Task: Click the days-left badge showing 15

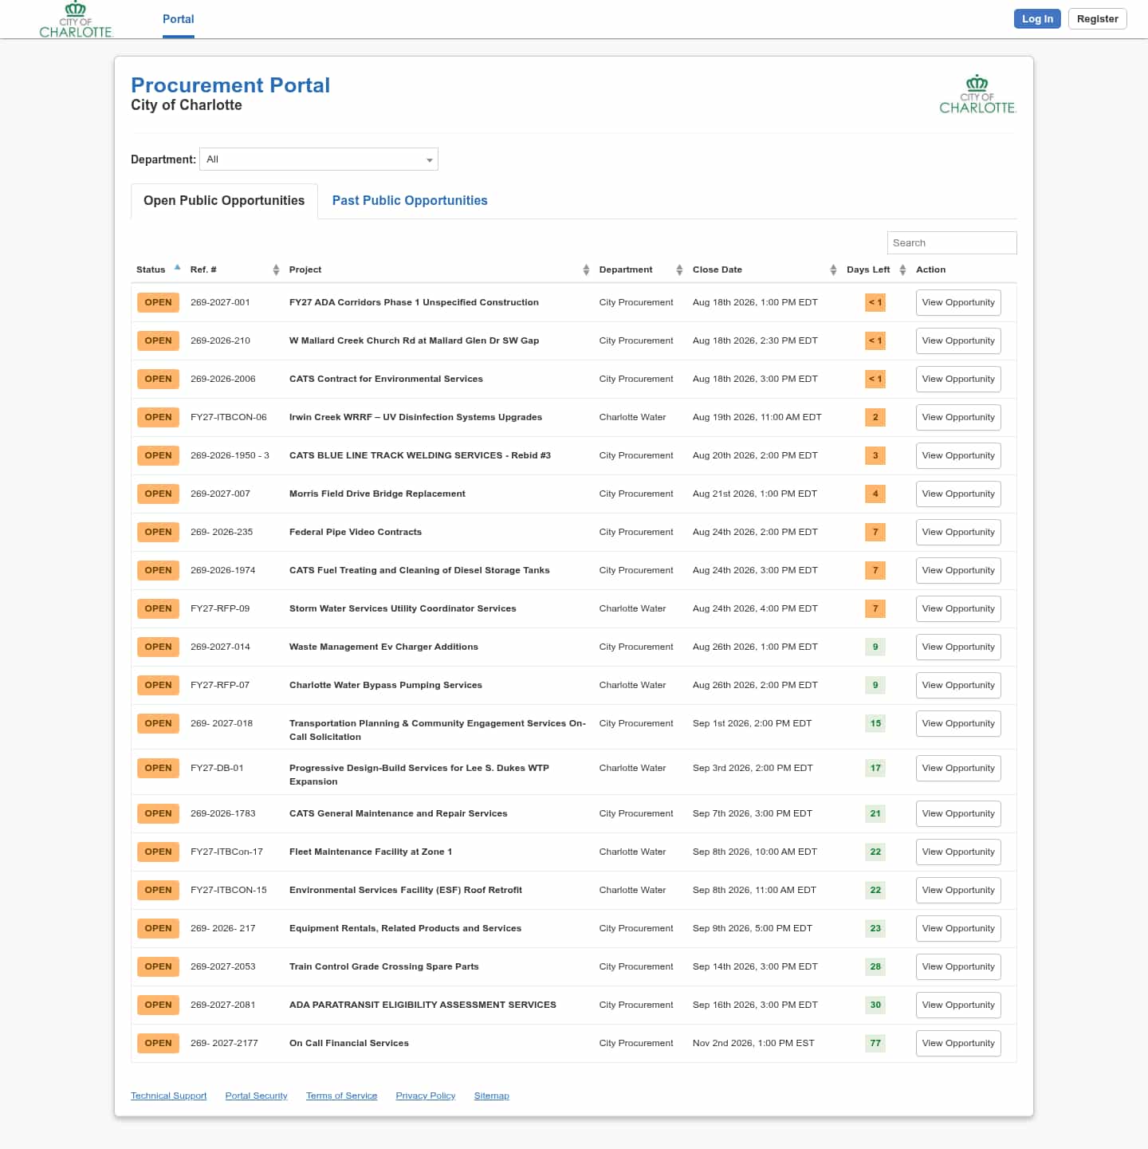Action: (x=875, y=724)
